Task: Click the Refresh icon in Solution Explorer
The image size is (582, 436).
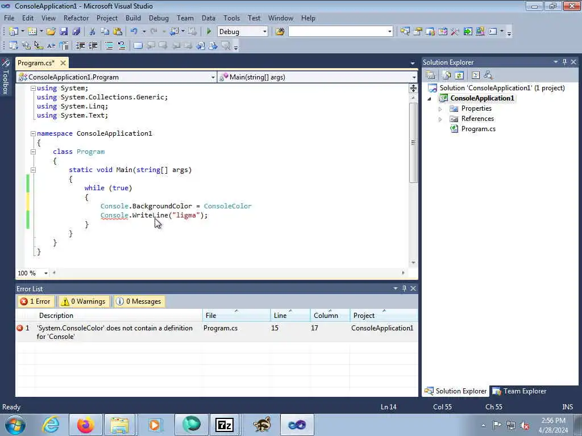Action: pos(459,76)
